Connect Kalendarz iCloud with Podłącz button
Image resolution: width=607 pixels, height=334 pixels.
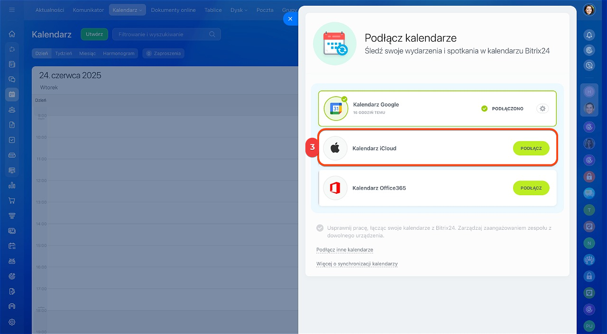[531, 148]
